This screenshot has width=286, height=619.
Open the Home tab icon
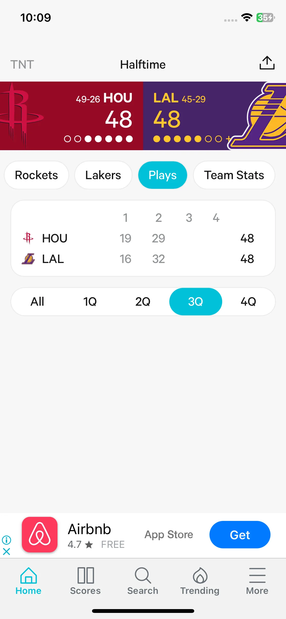(x=28, y=575)
